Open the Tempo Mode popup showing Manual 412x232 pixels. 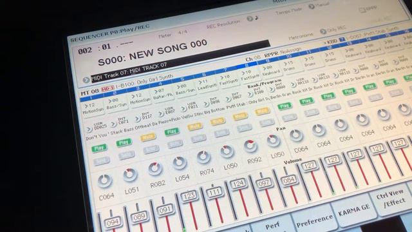[x=312, y=7]
